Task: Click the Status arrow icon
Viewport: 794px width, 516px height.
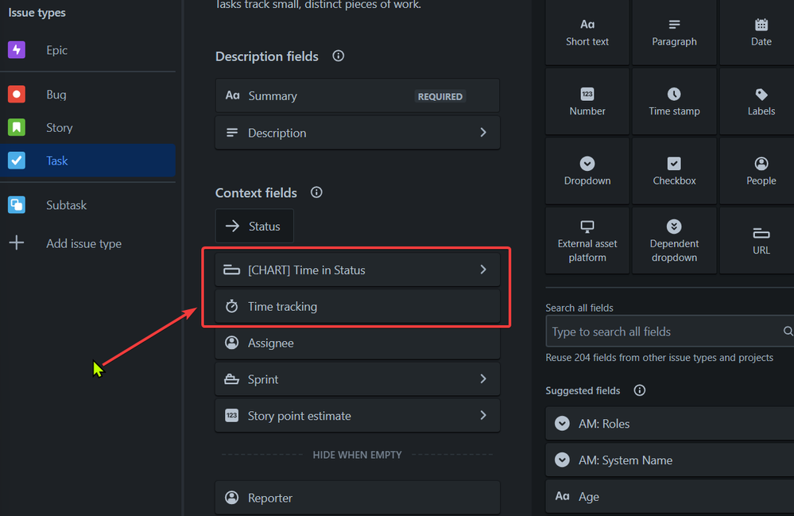Action: pyautogui.click(x=232, y=226)
